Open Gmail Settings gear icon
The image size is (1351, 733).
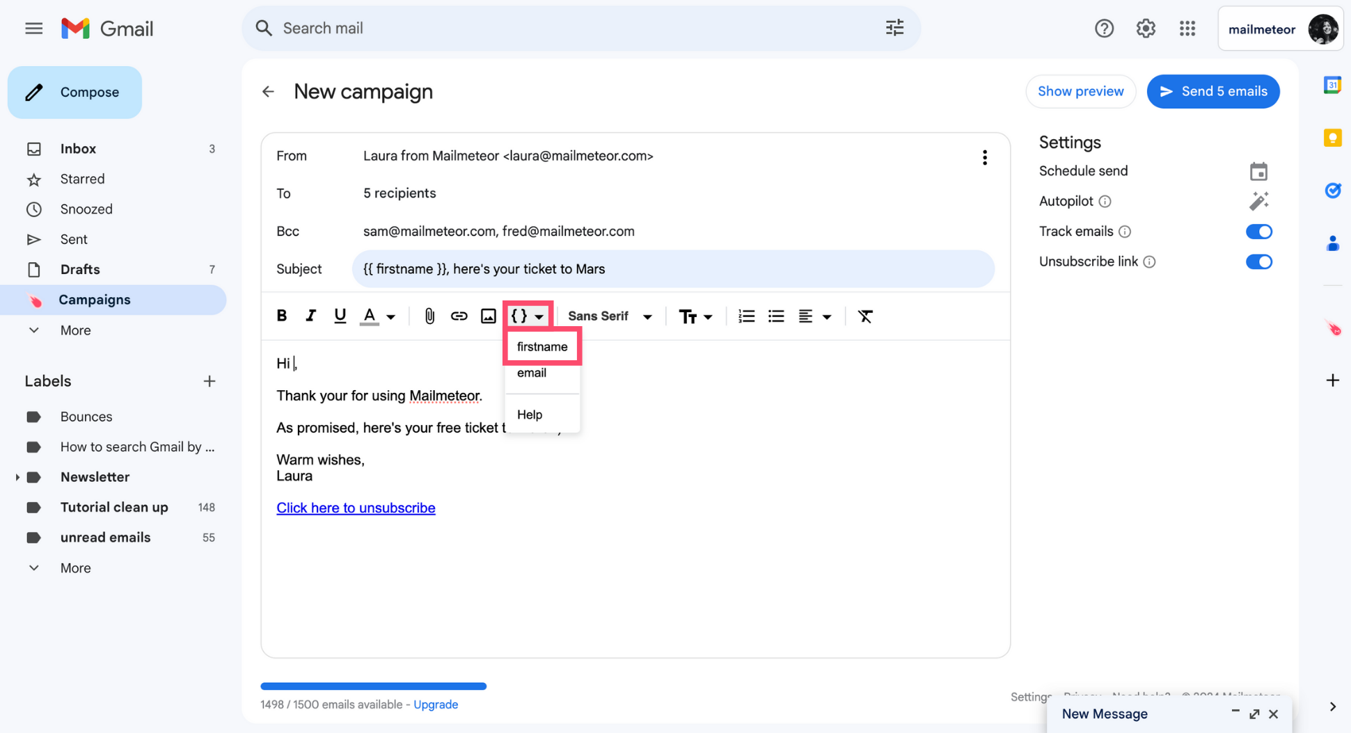1146,29
